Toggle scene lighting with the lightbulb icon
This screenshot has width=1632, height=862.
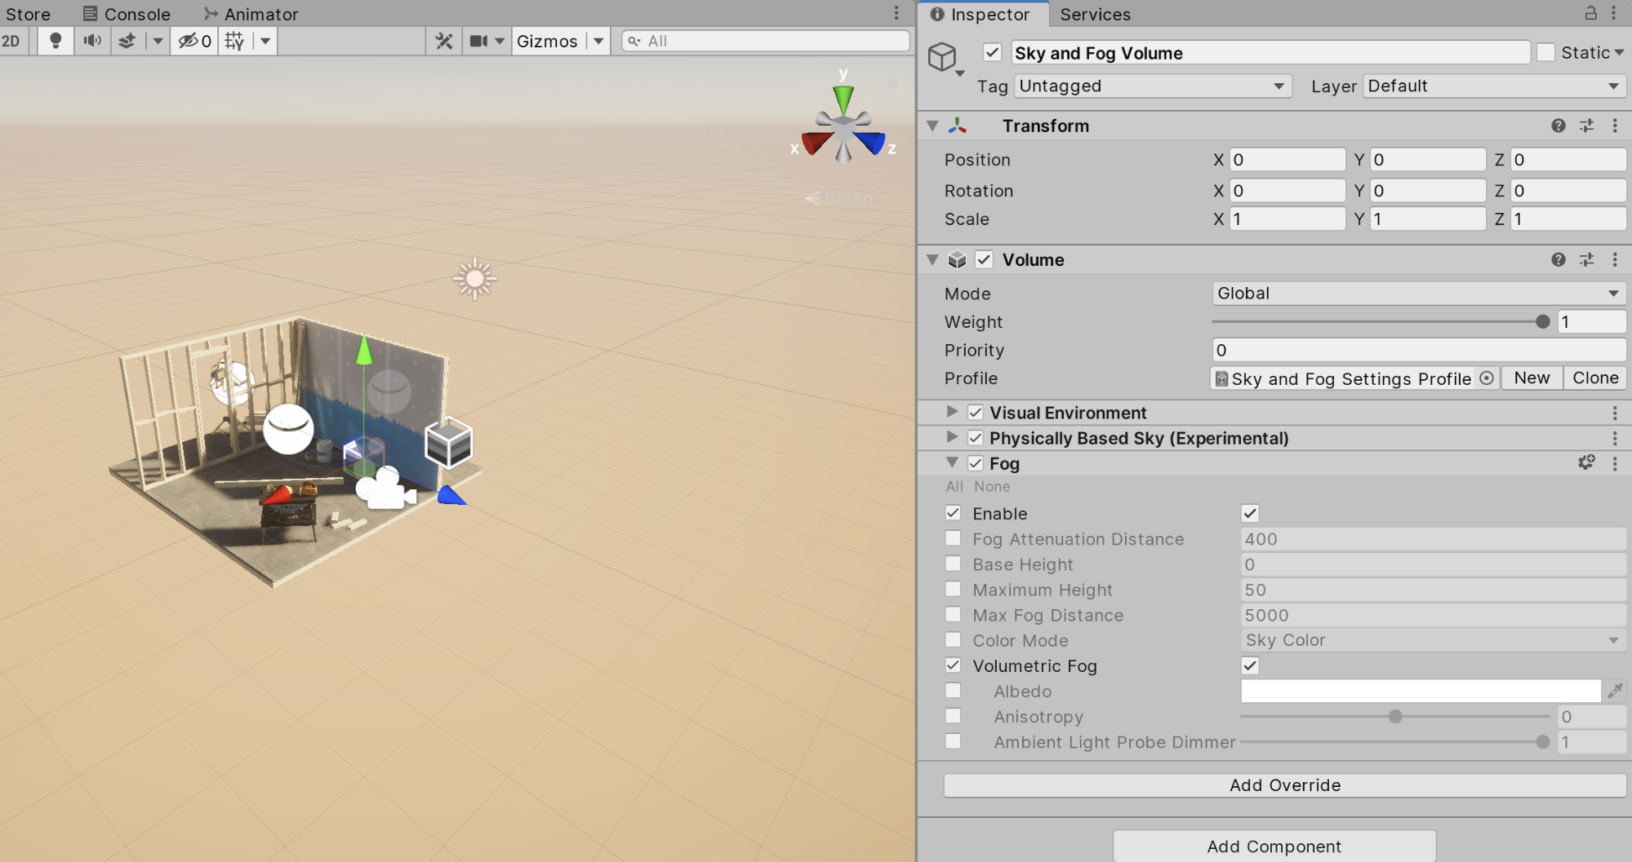56,41
